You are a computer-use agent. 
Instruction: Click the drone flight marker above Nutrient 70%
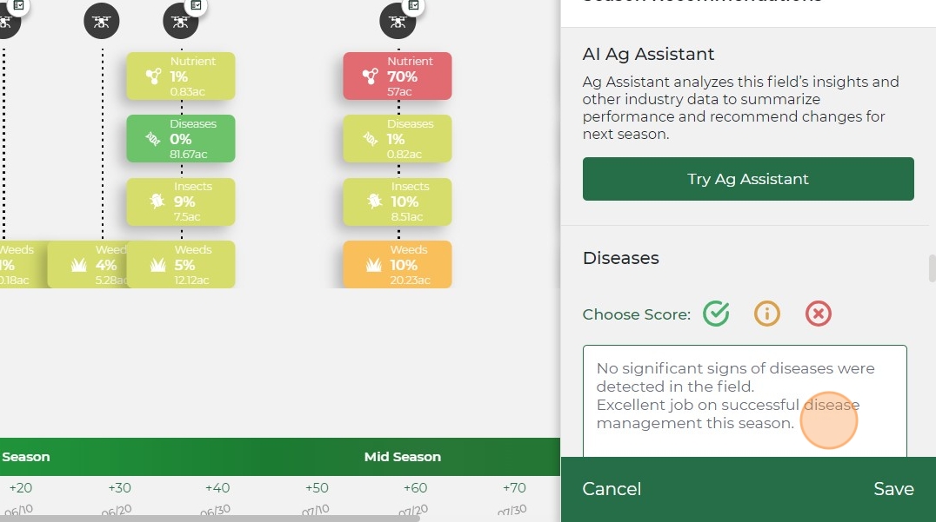click(398, 21)
